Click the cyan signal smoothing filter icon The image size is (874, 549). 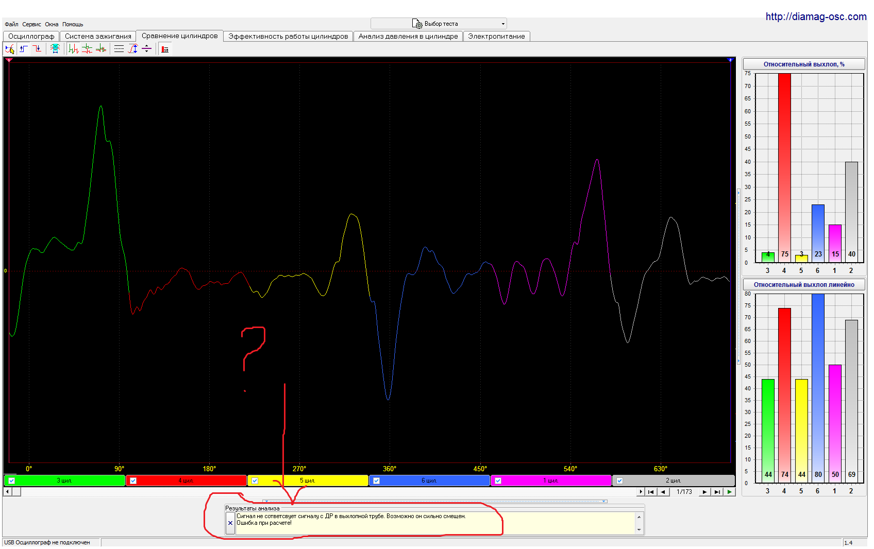55,49
